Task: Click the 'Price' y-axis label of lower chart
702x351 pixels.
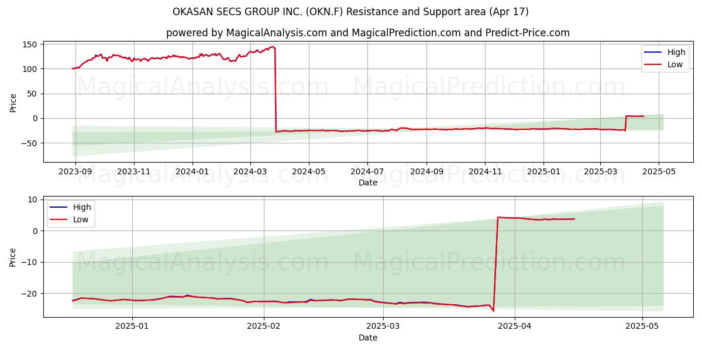Action: point(13,257)
